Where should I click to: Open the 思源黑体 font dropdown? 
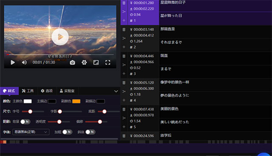tap(31, 132)
